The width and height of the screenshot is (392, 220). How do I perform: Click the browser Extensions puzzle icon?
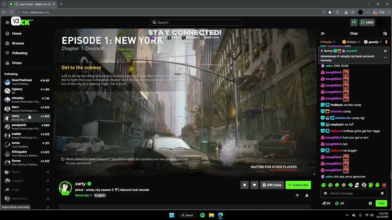pyautogui.click(x=337, y=12)
